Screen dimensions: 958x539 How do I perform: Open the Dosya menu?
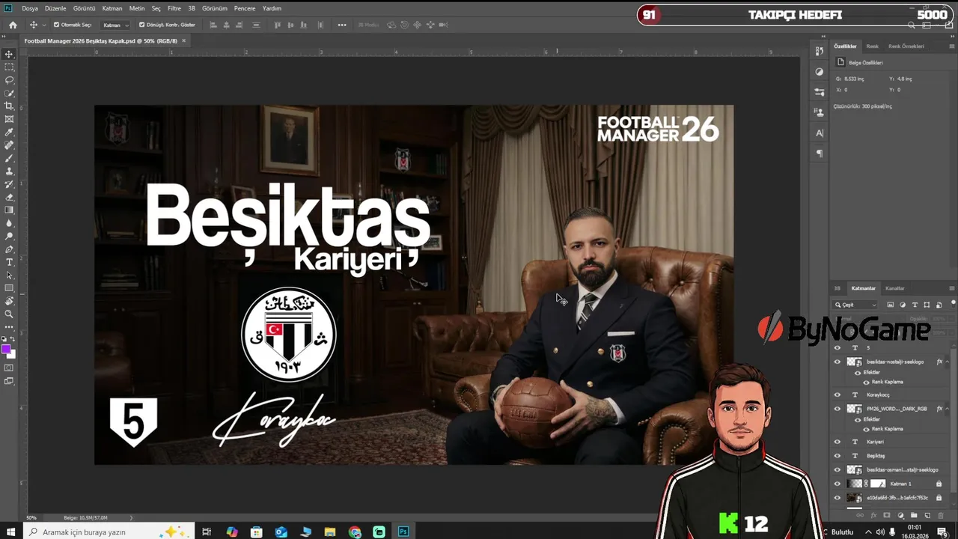coord(30,8)
